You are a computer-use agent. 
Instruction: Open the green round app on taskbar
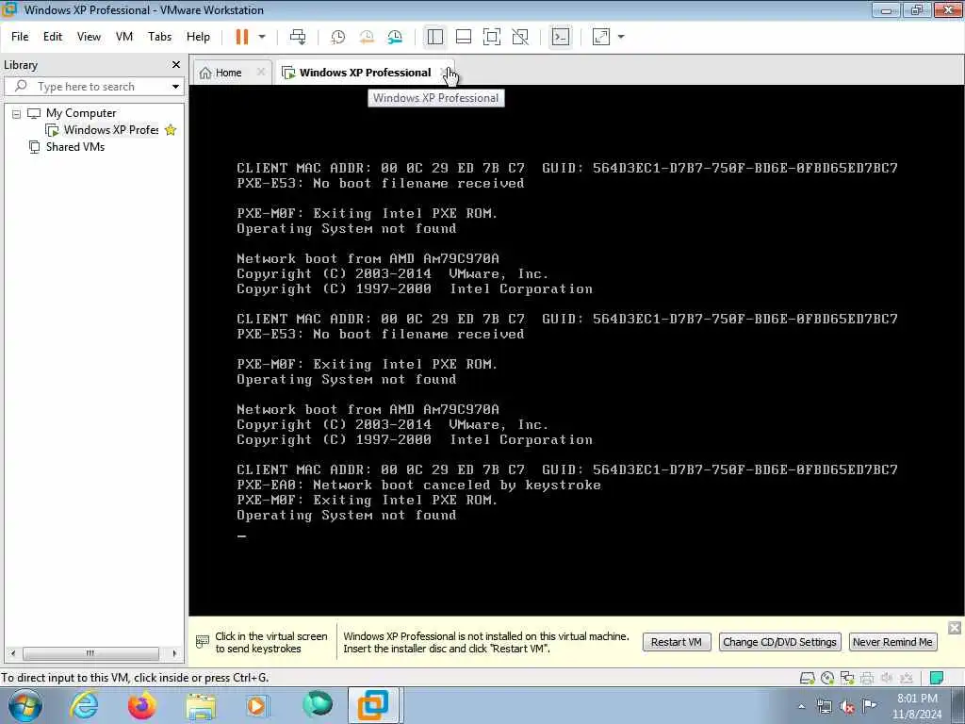[x=317, y=704]
